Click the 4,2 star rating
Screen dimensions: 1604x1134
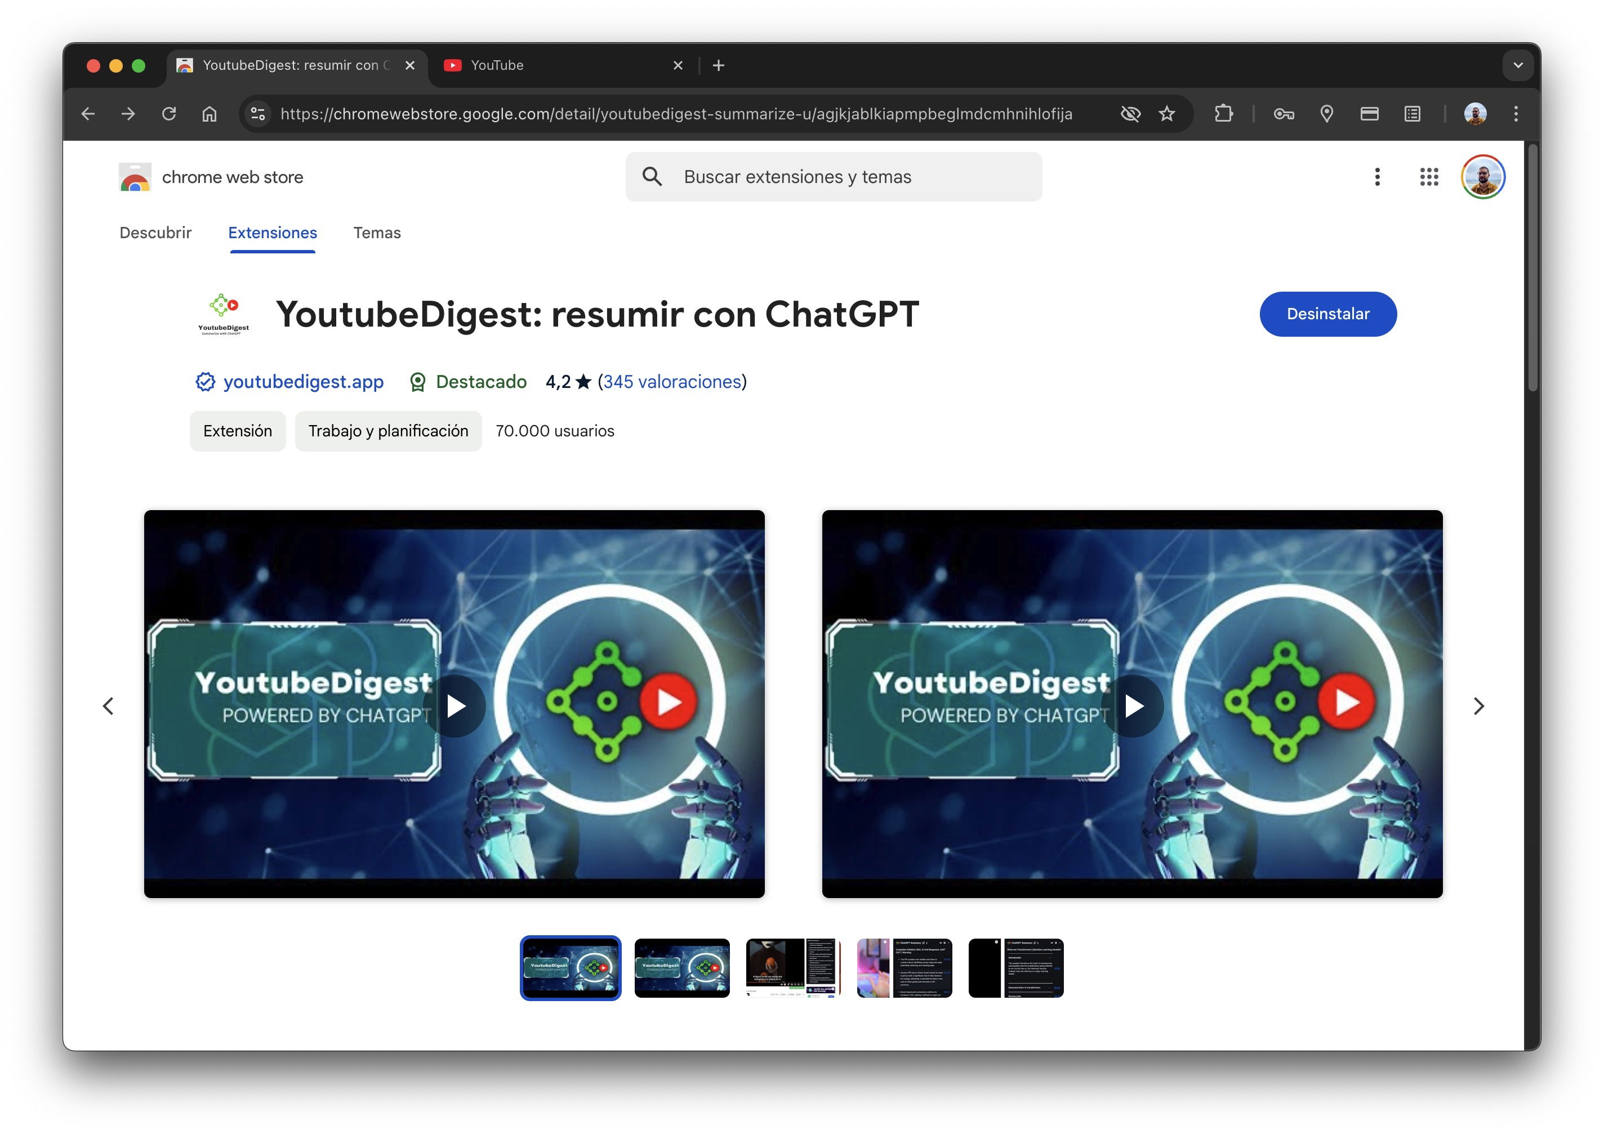pos(569,381)
